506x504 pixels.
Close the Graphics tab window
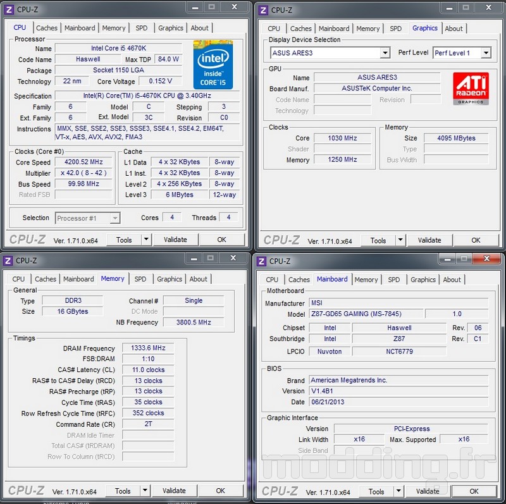tap(488, 8)
